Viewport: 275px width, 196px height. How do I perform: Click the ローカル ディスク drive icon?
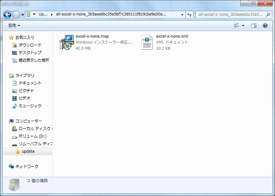tap(14, 129)
